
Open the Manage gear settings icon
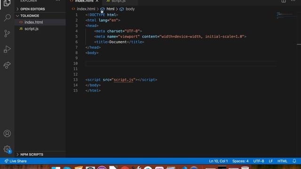coord(8,149)
